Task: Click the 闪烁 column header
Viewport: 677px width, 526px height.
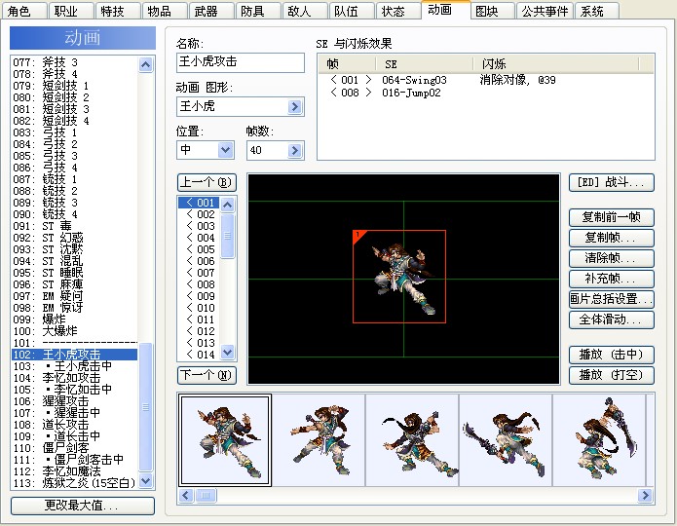Action: (x=555, y=64)
